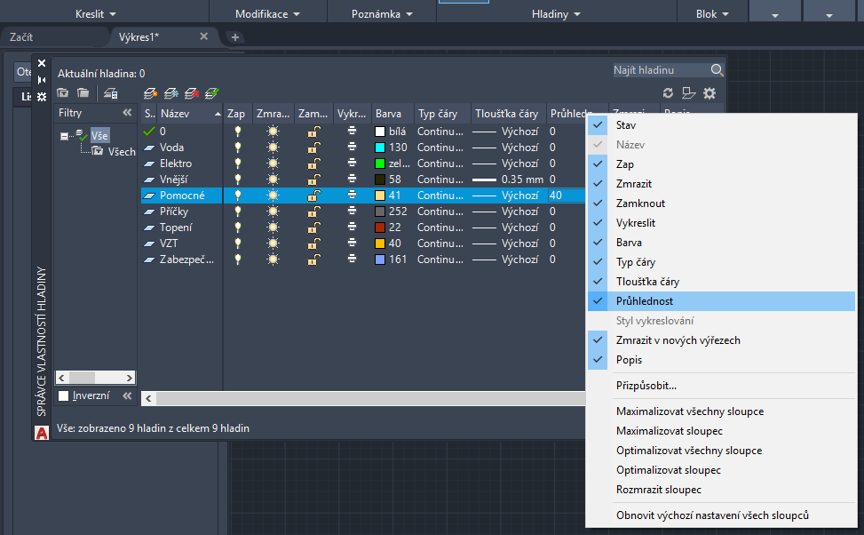Viewport: 864px width, 535px height.
Task: Switch to the Začít tab
Action: 21,36
